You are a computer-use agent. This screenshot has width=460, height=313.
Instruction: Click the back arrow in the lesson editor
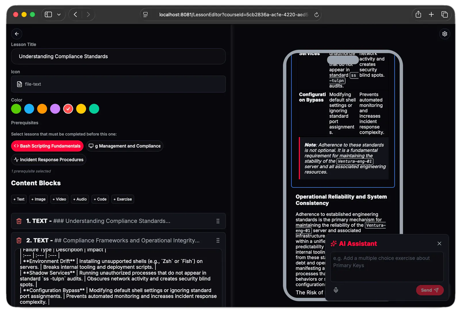coord(17,34)
